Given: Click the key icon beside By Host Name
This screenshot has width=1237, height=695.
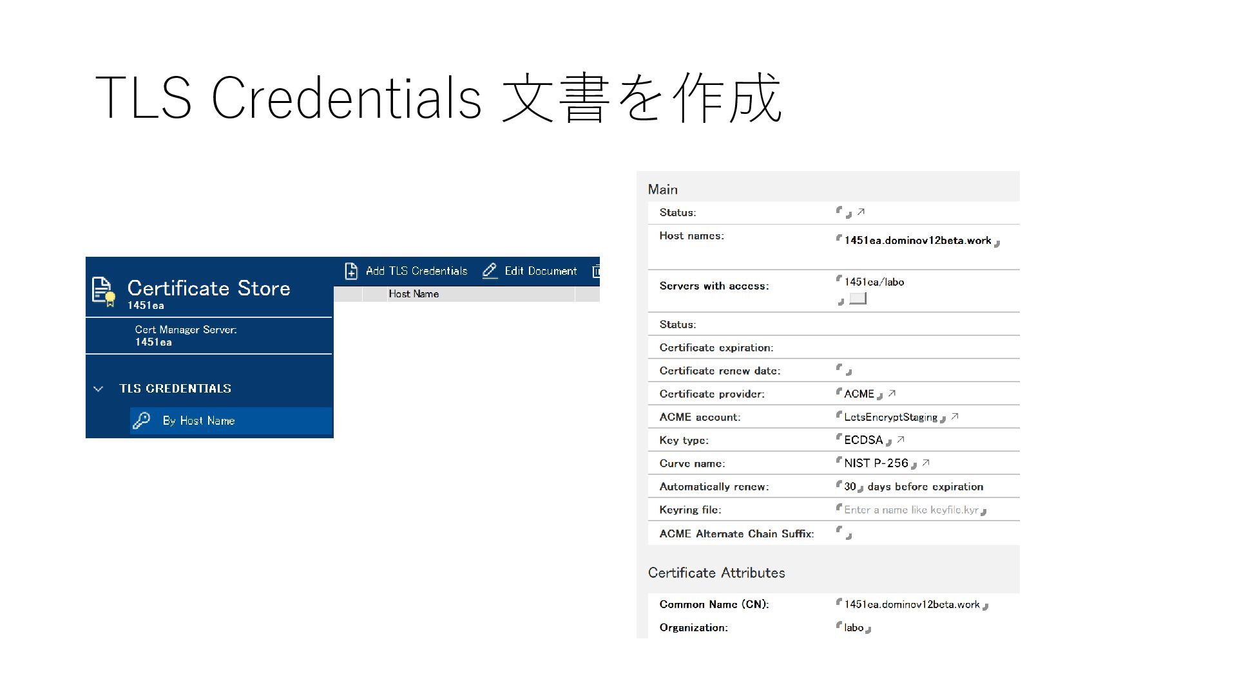Looking at the screenshot, I should pyautogui.click(x=142, y=421).
